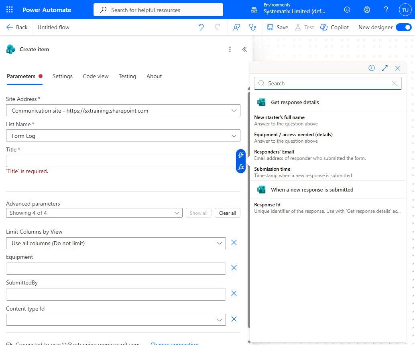This screenshot has height=345, width=415.
Task: Open the app launcher waffle icon
Action: 10,10
